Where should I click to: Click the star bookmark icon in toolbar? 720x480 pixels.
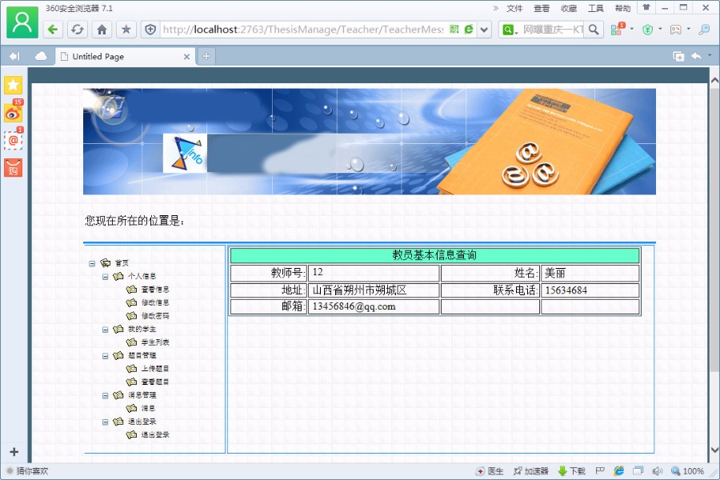point(126,30)
